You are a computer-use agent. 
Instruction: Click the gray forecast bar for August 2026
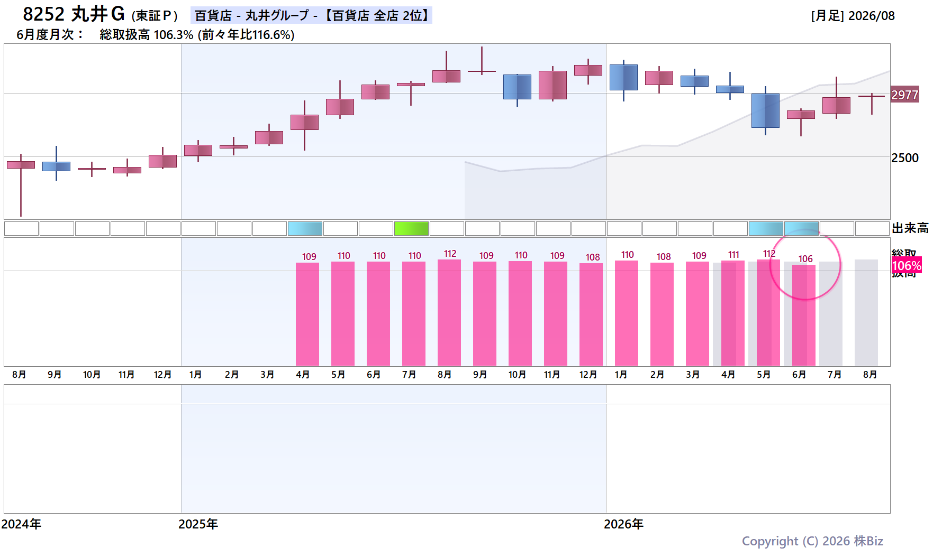point(866,312)
